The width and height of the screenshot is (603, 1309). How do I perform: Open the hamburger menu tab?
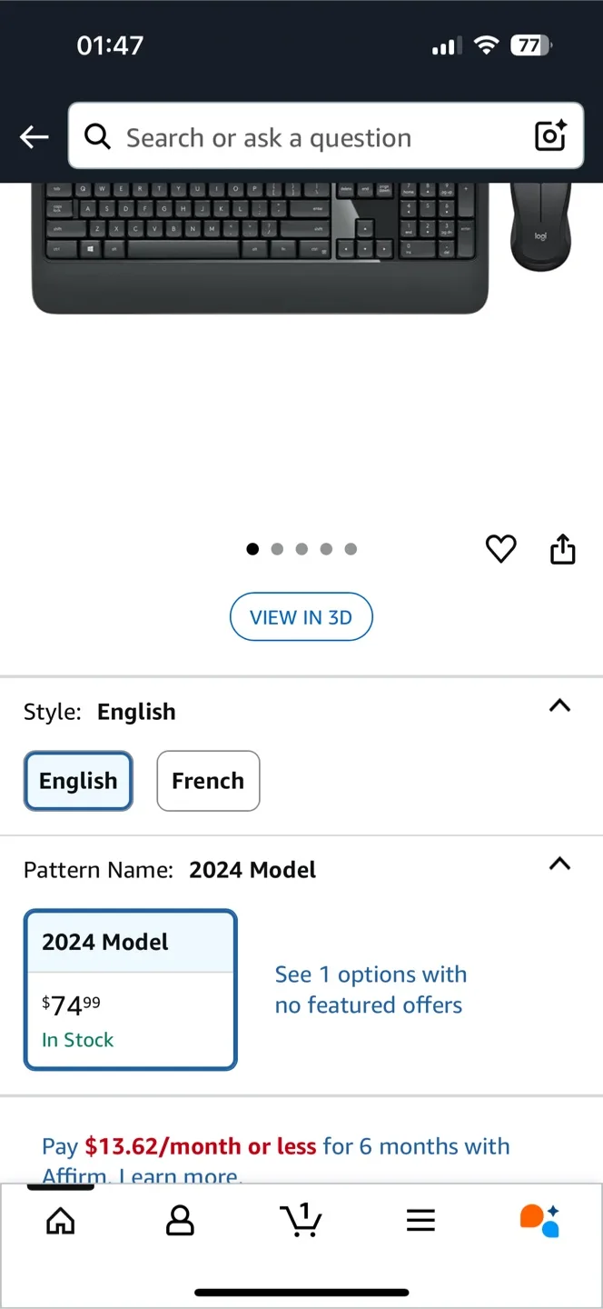[x=420, y=1221]
